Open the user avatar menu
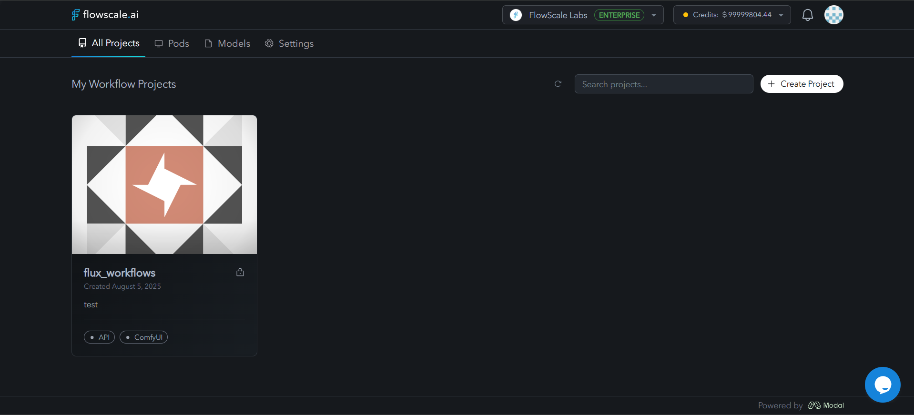The width and height of the screenshot is (914, 415). (x=833, y=15)
